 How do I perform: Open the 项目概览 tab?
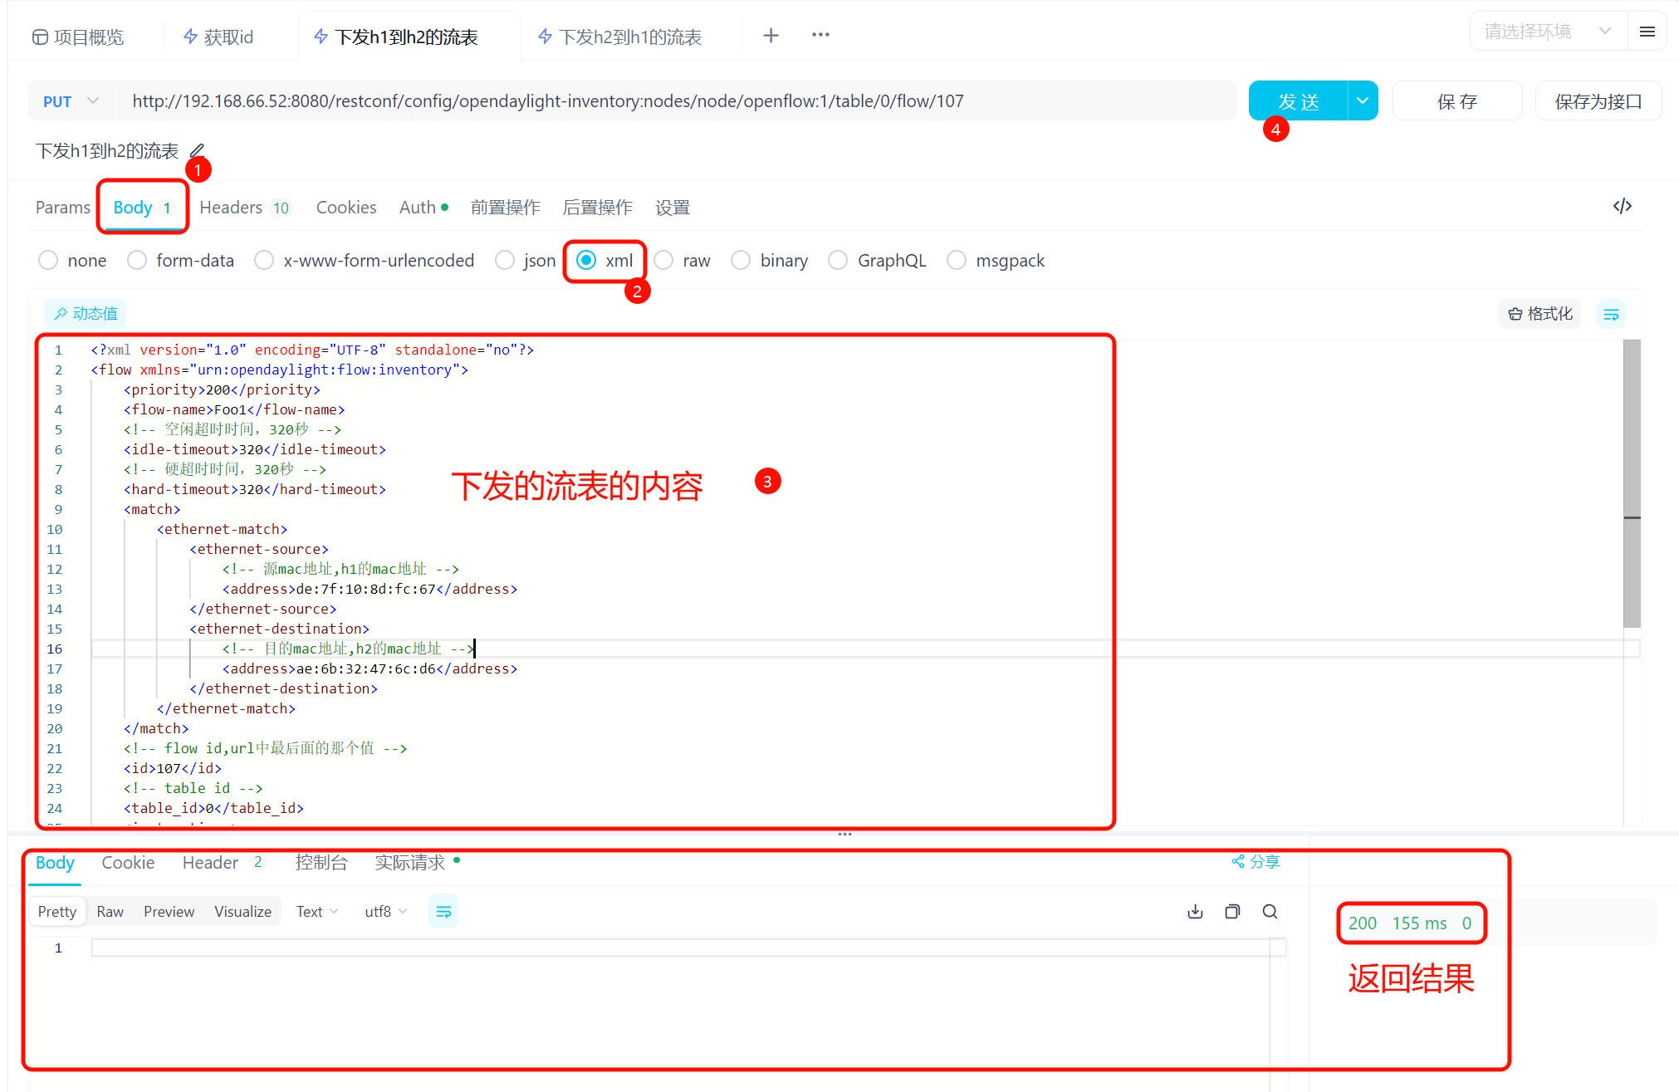point(78,37)
